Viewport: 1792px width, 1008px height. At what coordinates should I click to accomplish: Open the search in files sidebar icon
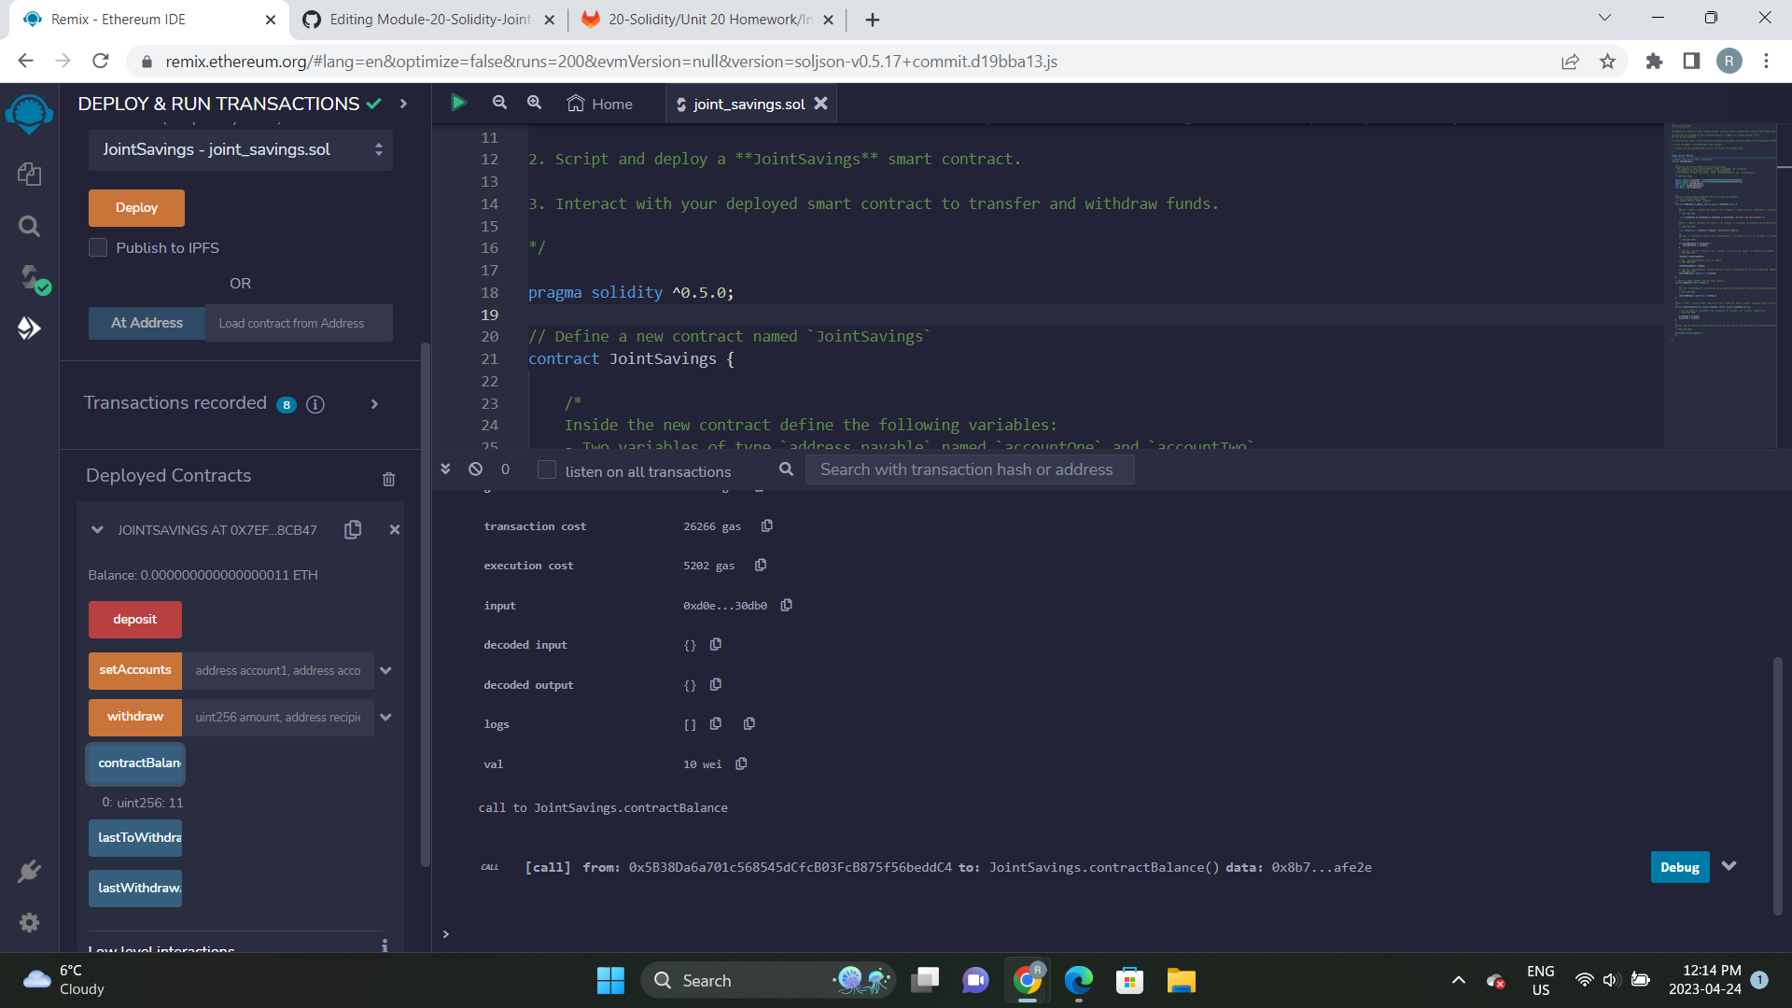click(29, 226)
